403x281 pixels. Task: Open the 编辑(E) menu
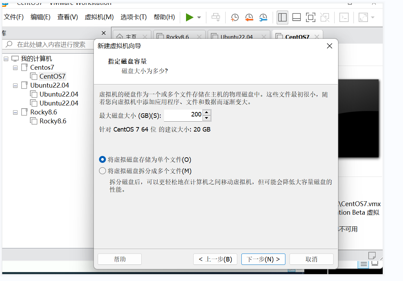tap(40, 17)
